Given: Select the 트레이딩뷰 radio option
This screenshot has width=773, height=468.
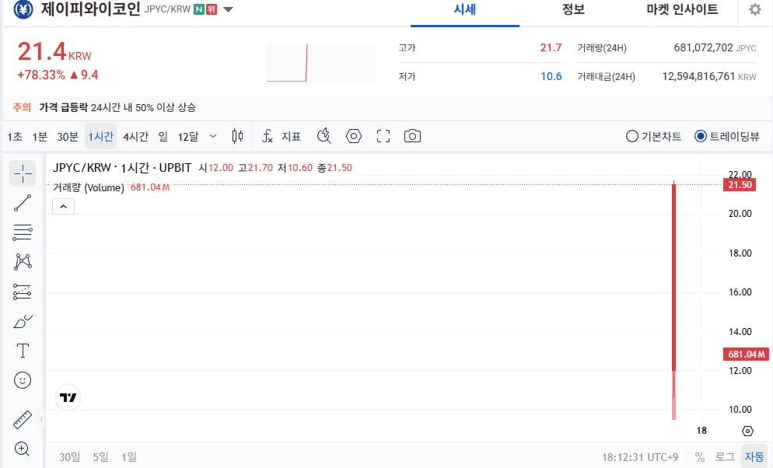Looking at the screenshot, I should coord(726,137).
